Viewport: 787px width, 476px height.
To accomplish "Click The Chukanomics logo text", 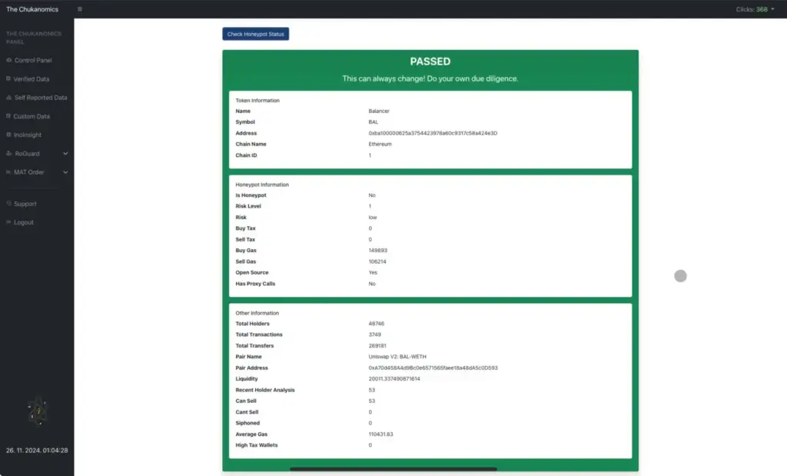I will [x=32, y=8].
